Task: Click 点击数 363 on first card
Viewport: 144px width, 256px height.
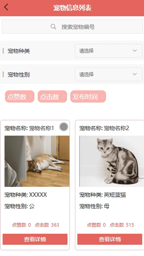Action: pos(47,225)
